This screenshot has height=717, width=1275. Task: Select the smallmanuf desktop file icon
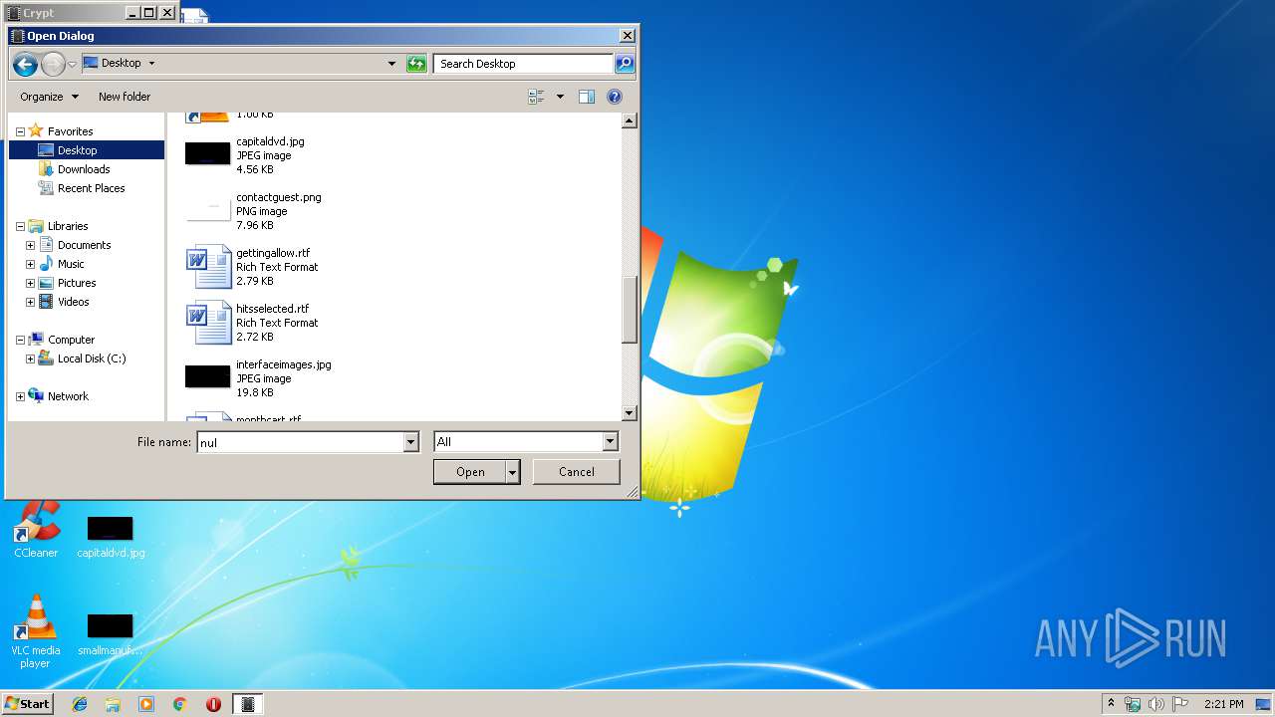110,634
